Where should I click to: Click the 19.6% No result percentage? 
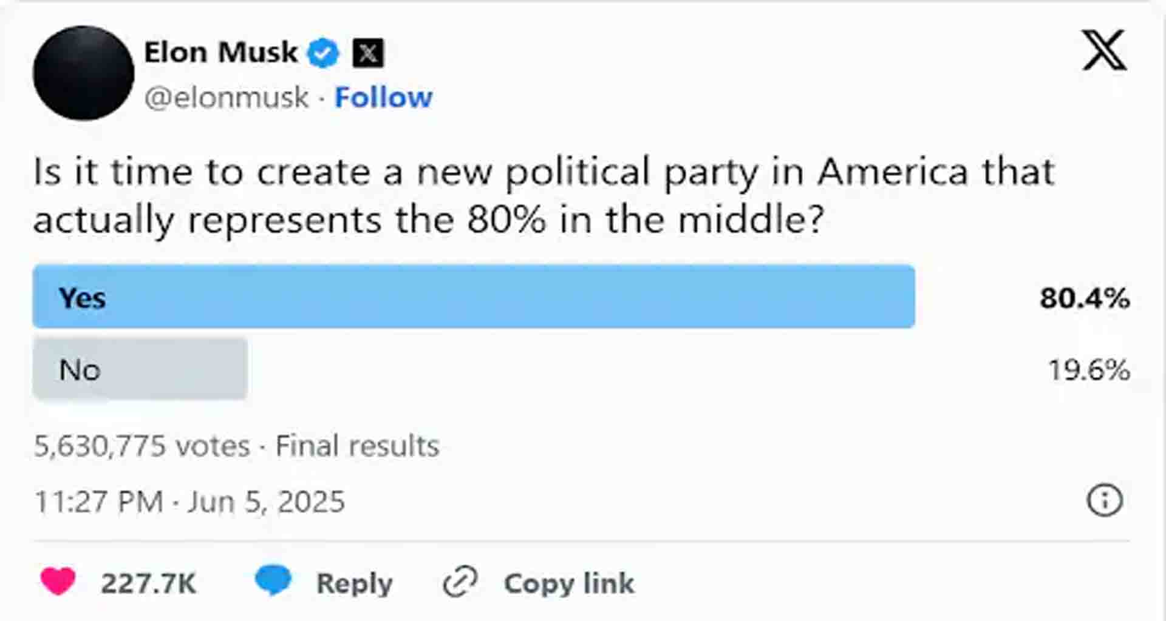(x=1089, y=369)
